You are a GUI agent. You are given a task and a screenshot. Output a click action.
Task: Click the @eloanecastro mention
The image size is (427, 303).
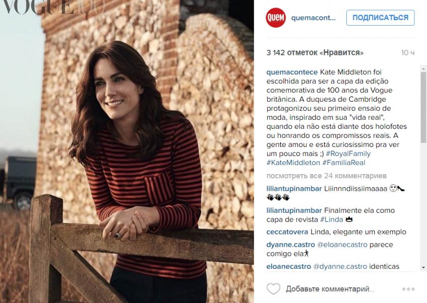(x=342, y=245)
